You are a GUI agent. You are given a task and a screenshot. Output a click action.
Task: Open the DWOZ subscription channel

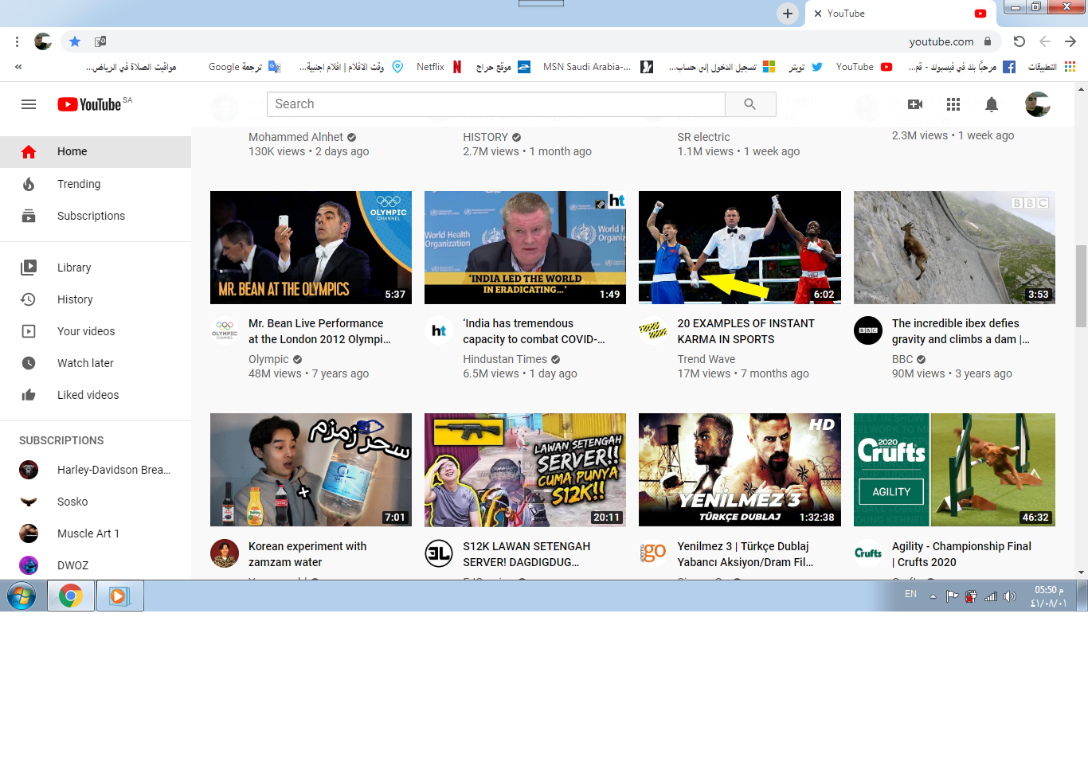pyautogui.click(x=96, y=565)
